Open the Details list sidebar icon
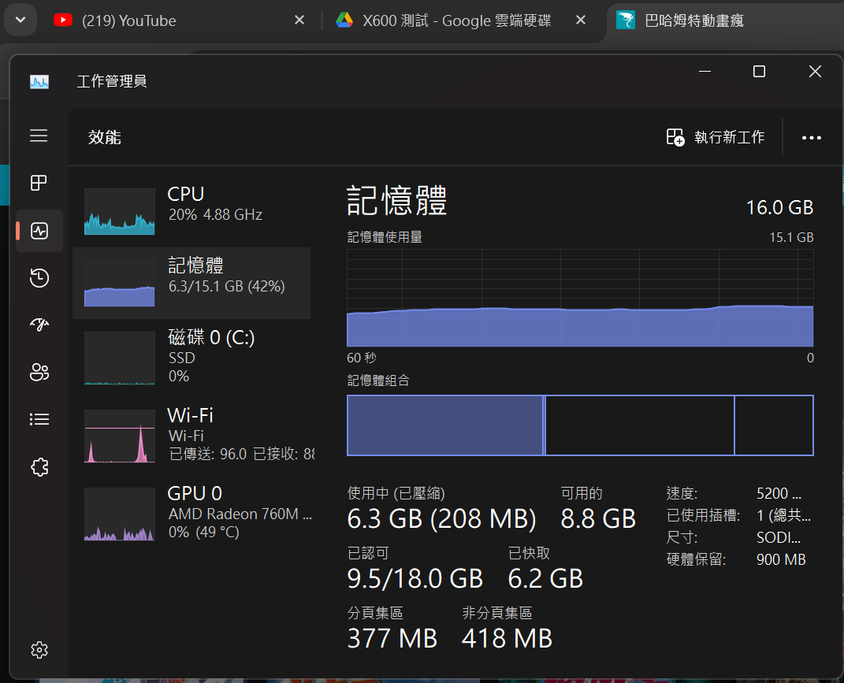The height and width of the screenshot is (683, 844). point(39,419)
